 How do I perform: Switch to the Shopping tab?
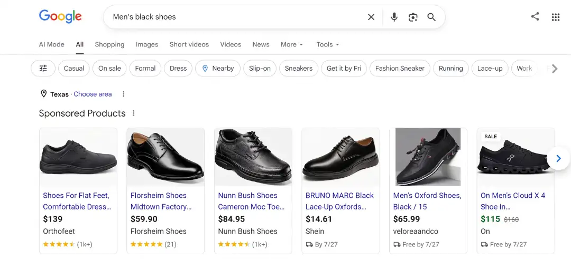coord(109,44)
